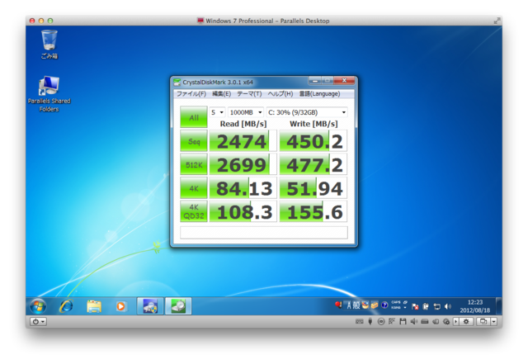
Task: Open the drive dropdown showing C: 30% (9/32GB)
Action: pos(306,112)
